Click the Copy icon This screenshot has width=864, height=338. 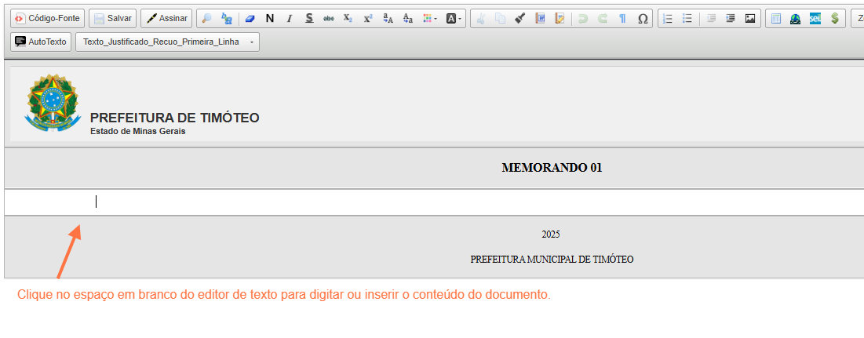click(501, 18)
